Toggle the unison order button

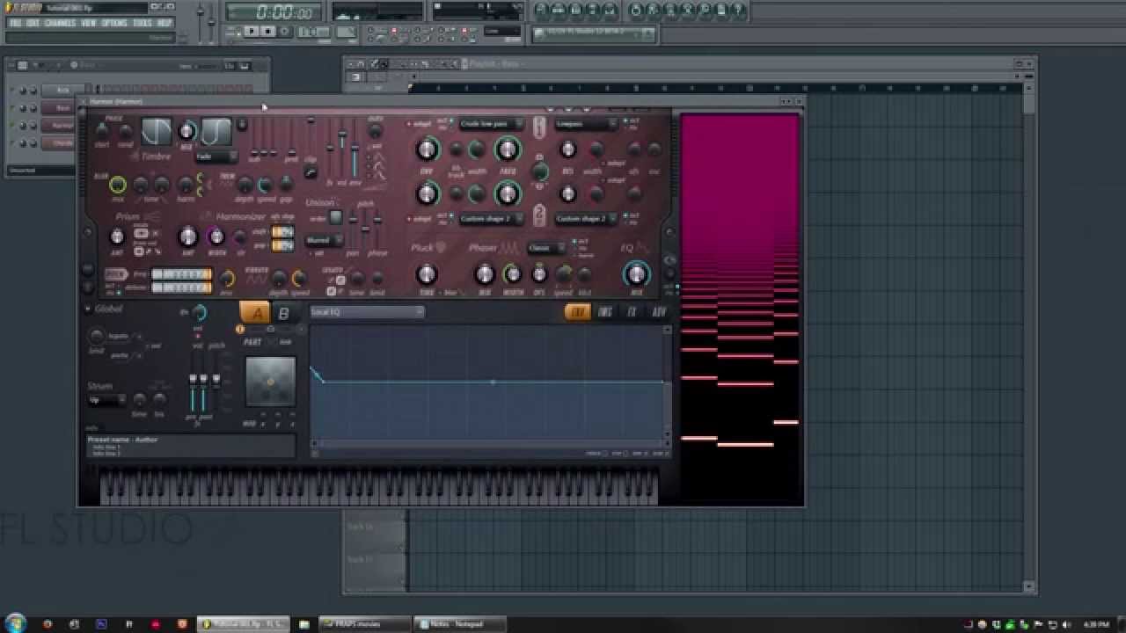click(335, 217)
